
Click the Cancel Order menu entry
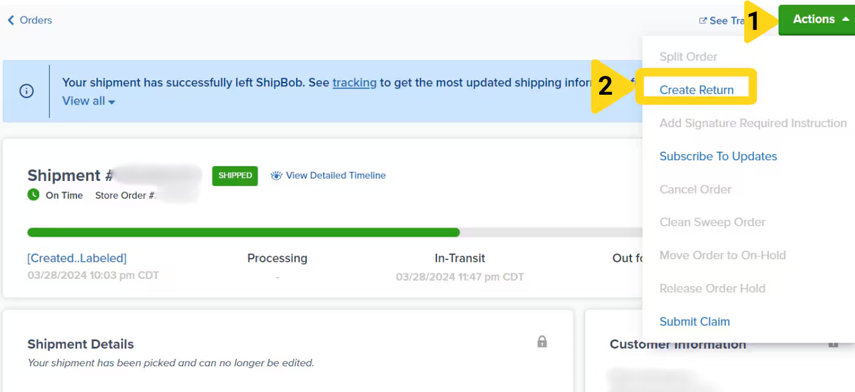[695, 190]
